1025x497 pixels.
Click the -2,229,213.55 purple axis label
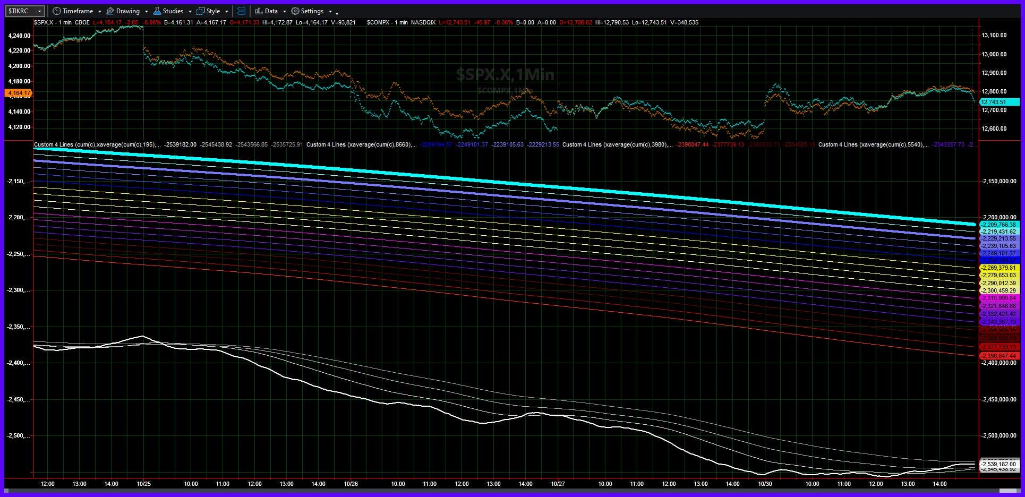coord(1000,239)
